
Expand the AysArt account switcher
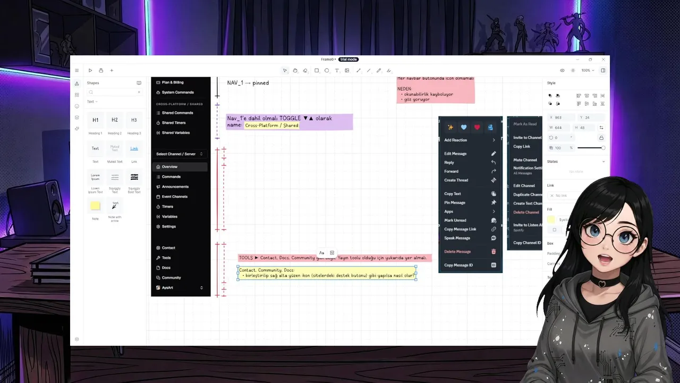(201, 288)
